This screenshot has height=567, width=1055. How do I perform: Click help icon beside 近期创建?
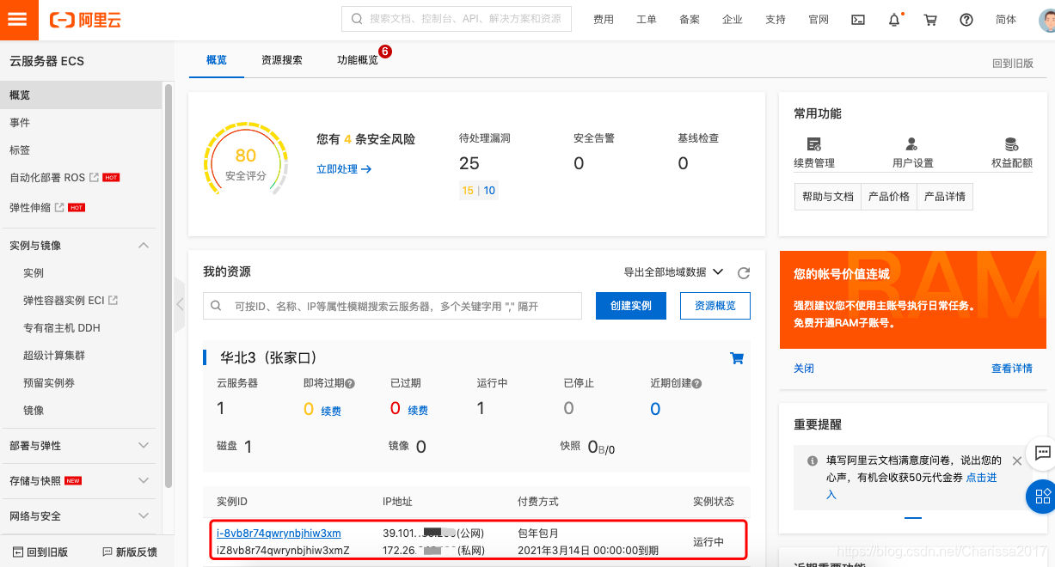pos(696,384)
